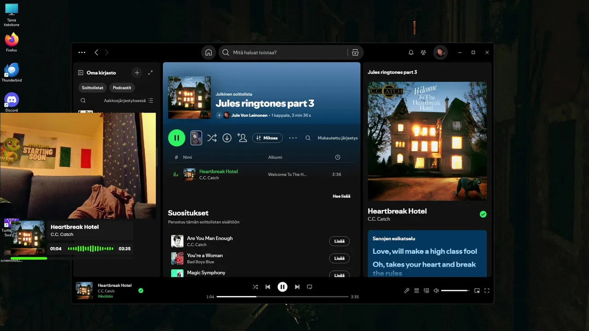
Task: Open Firefox desktop shortcut
Action: 12,42
